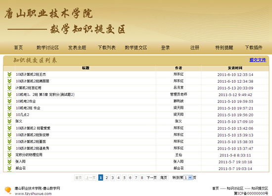
Task: Open the title 10机电2班 作业
Action: [x=28, y=108]
